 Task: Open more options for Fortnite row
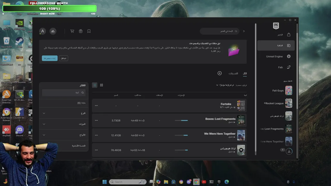point(96,106)
